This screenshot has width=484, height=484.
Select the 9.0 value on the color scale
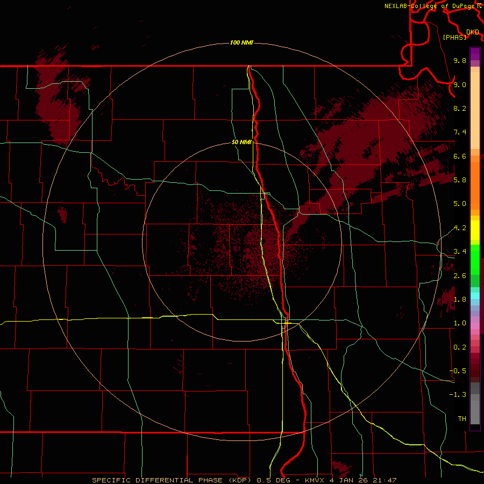[460, 84]
